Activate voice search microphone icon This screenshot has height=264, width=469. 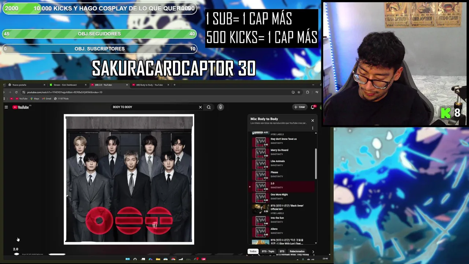point(221,107)
